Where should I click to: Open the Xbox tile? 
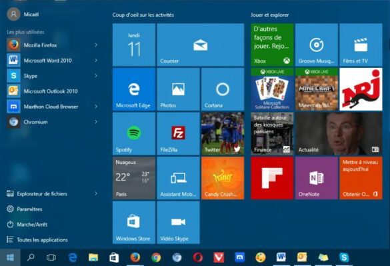click(x=272, y=45)
